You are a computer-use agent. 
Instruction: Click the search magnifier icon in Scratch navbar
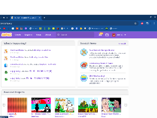[59, 35]
